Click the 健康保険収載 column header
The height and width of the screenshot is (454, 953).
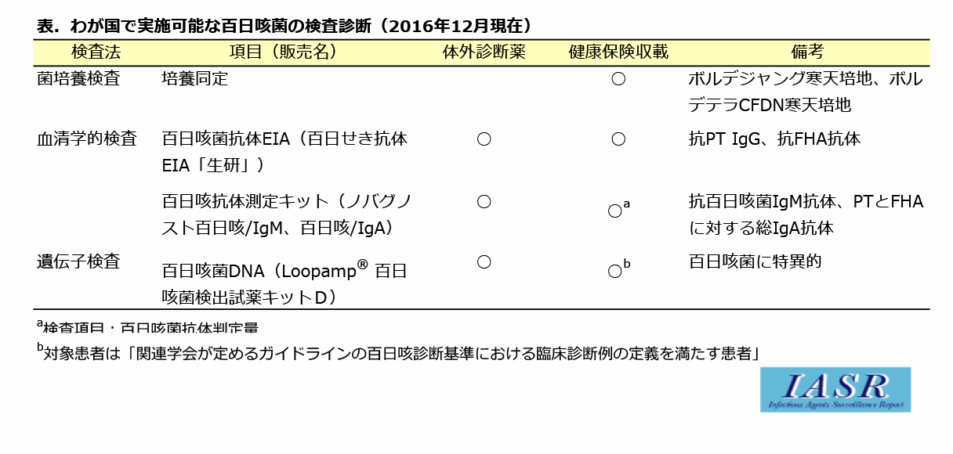618,52
